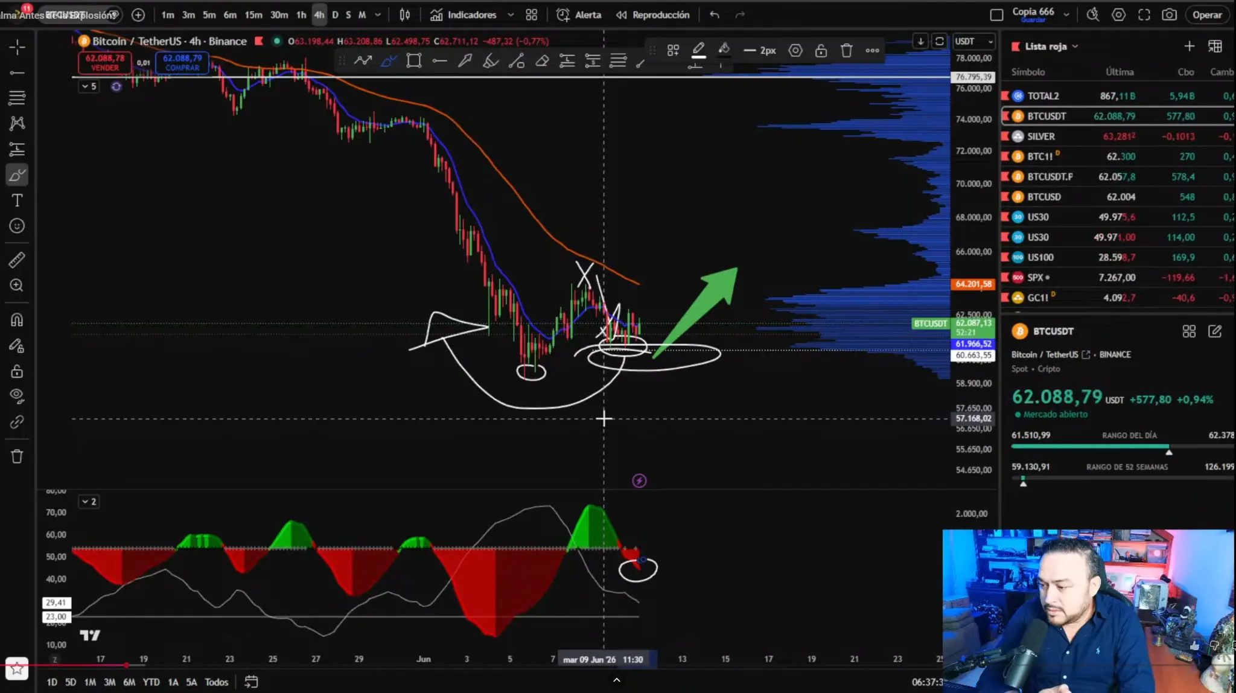Collapse the indicator legend showing 5
Image resolution: width=1236 pixels, height=693 pixels.
pos(89,86)
